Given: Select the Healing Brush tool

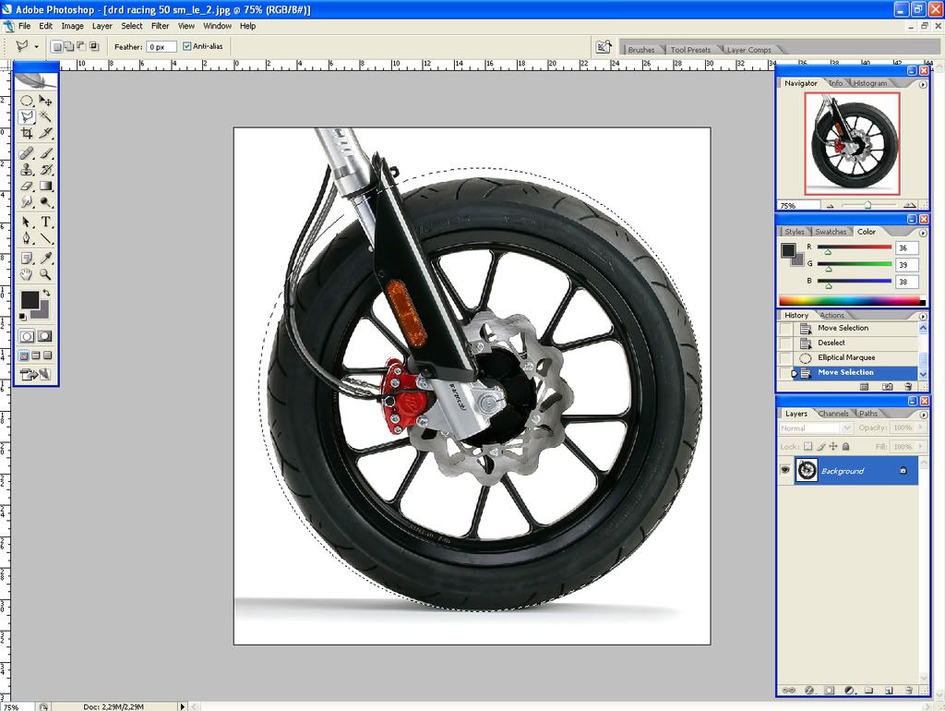Looking at the screenshot, I should pos(27,153).
